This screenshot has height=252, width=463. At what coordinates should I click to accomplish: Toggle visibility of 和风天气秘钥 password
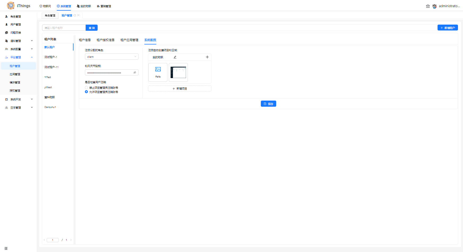click(135, 73)
